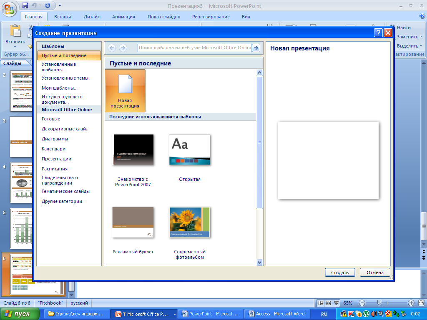Click the zoom out minus button
427x320 pixels.
[362, 303]
